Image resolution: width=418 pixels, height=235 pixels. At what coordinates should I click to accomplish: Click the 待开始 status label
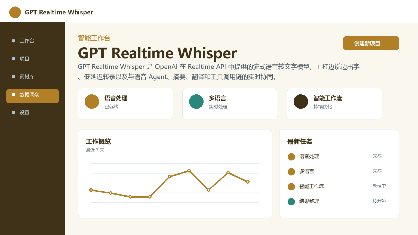(x=379, y=201)
